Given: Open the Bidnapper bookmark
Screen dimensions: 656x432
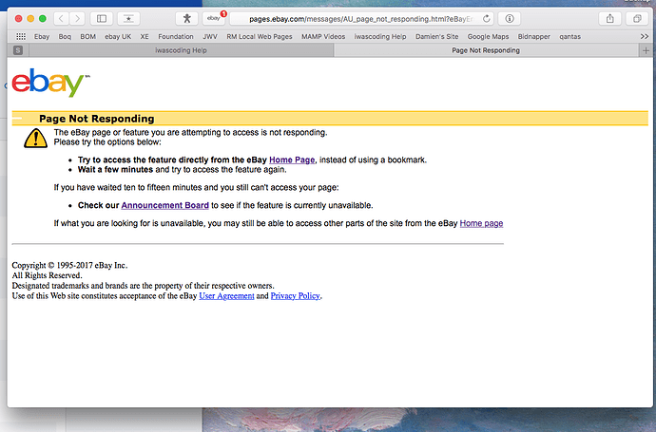Looking at the screenshot, I should 534,36.
